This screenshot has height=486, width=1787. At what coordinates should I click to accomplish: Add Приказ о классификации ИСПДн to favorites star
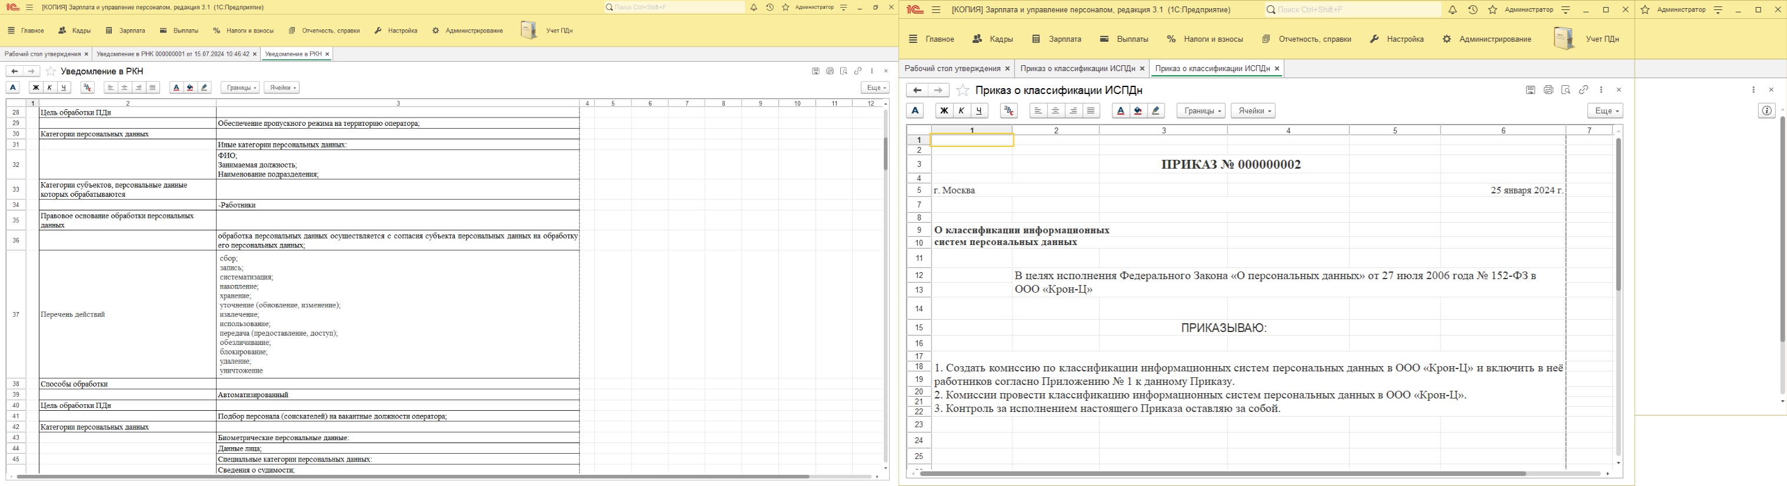pyautogui.click(x=962, y=90)
